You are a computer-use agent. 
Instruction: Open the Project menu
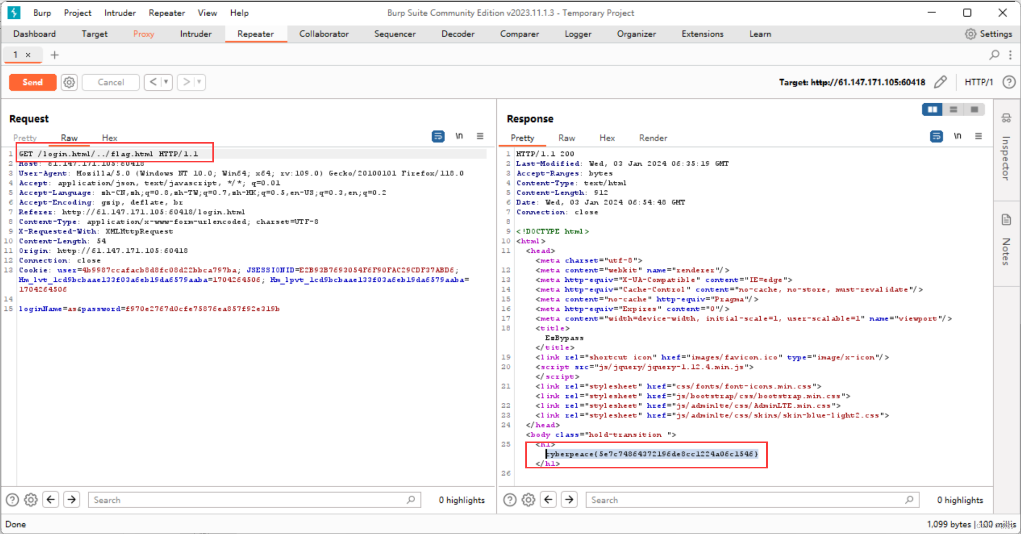(77, 13)
